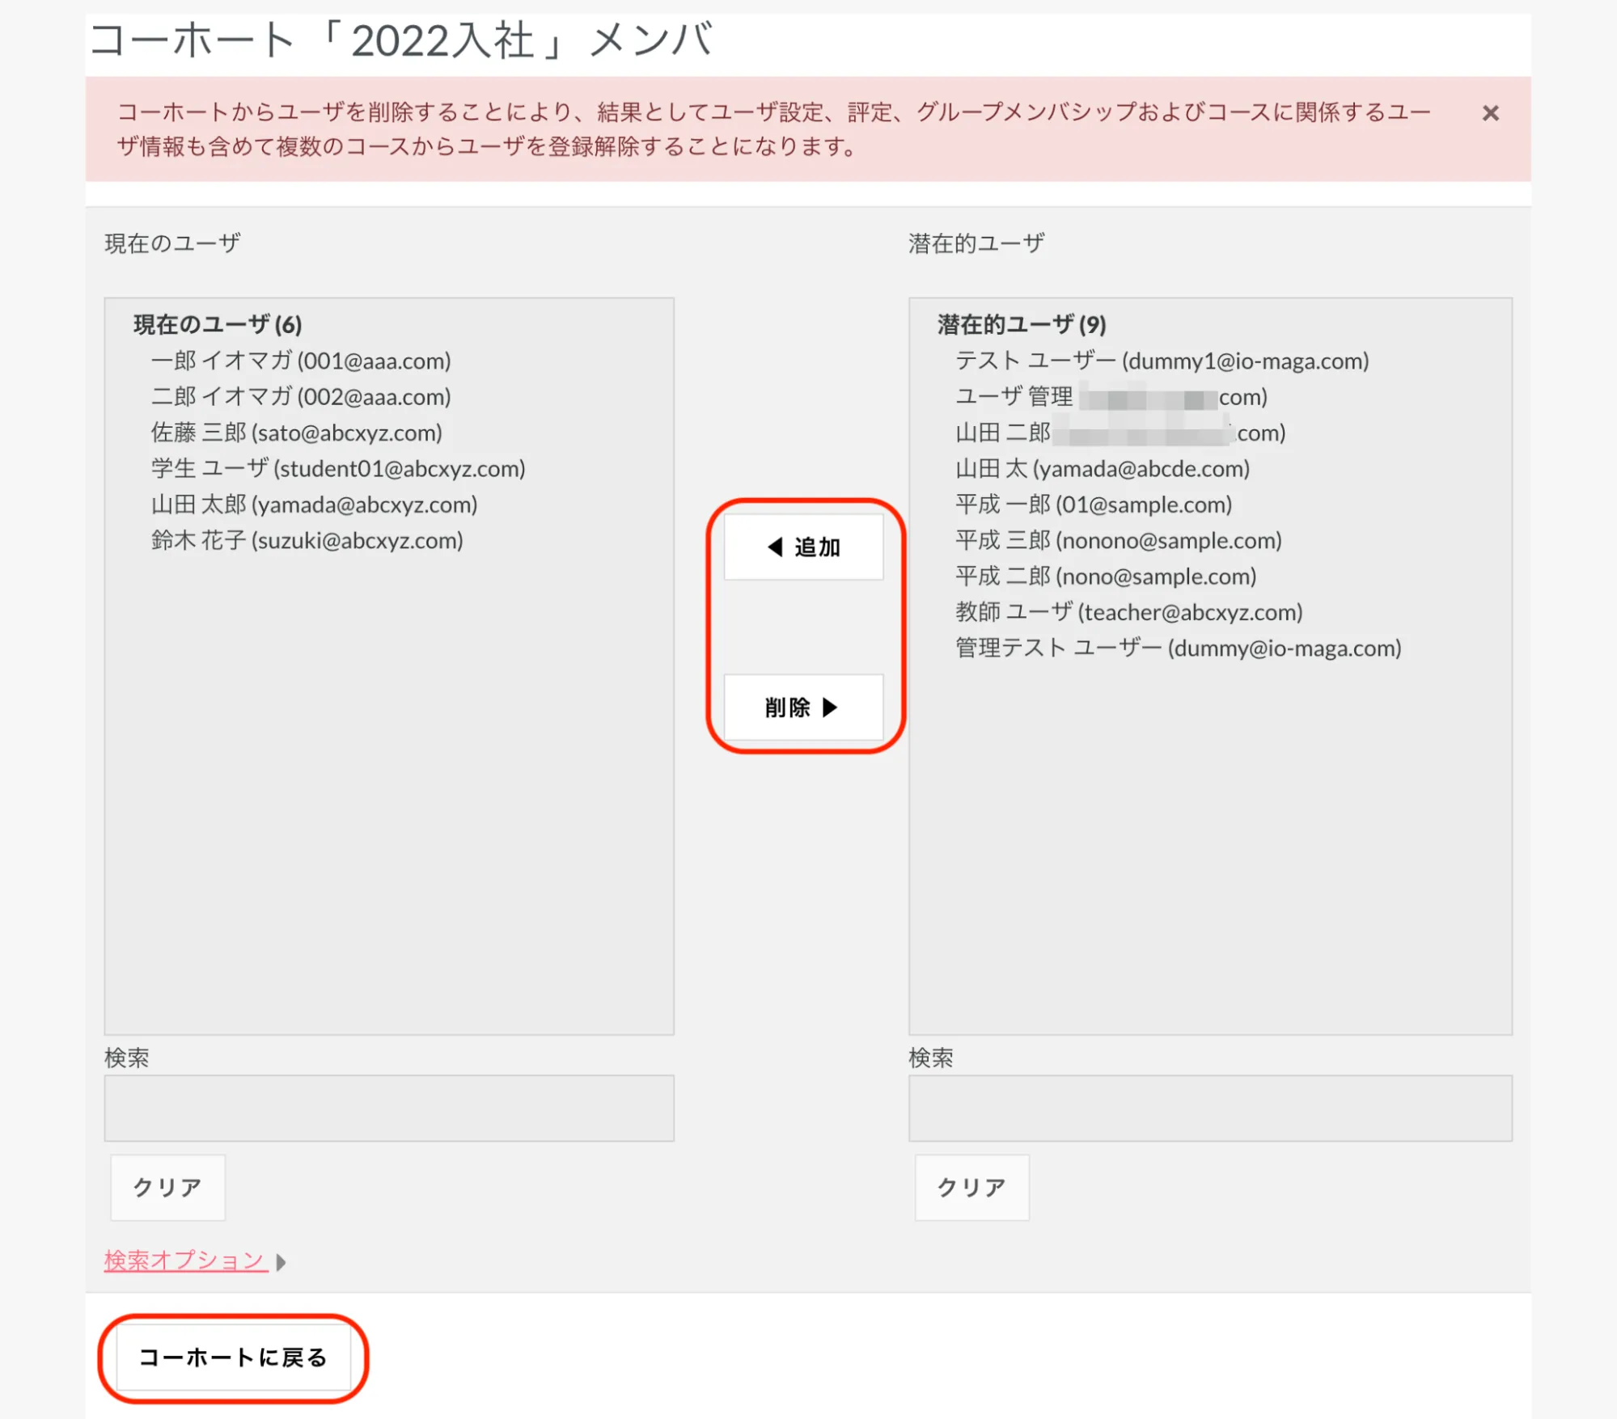Viewport: 1617px width, 1419px height.
Task: Dismiss the red warning alert
Action: coord(1490,113)
